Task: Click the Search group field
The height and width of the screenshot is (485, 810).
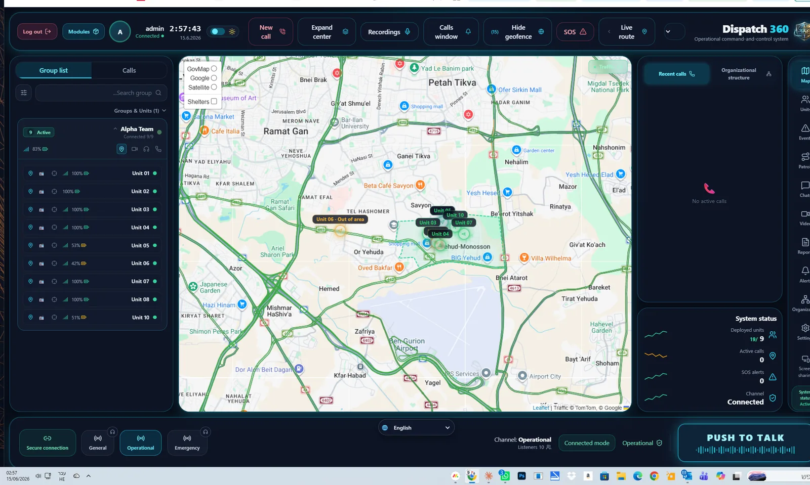Action: pos(101,93)
